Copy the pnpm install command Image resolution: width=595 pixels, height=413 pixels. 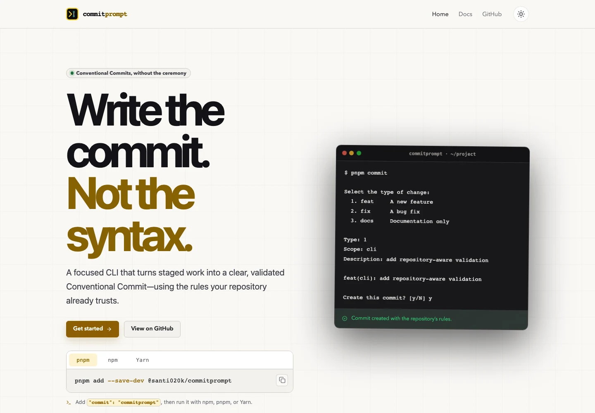(282, 380)
